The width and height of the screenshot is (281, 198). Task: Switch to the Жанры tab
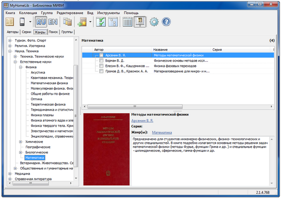coord(40,32)
